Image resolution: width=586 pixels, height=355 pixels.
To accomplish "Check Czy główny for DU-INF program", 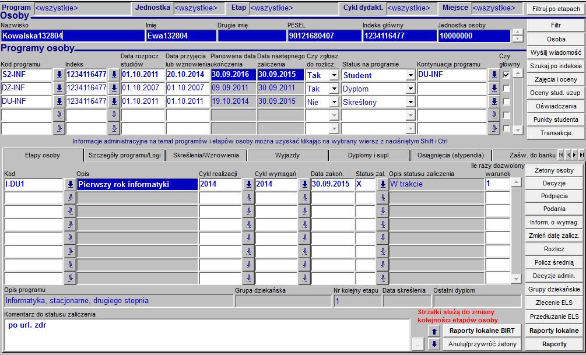I will [506, 101].
